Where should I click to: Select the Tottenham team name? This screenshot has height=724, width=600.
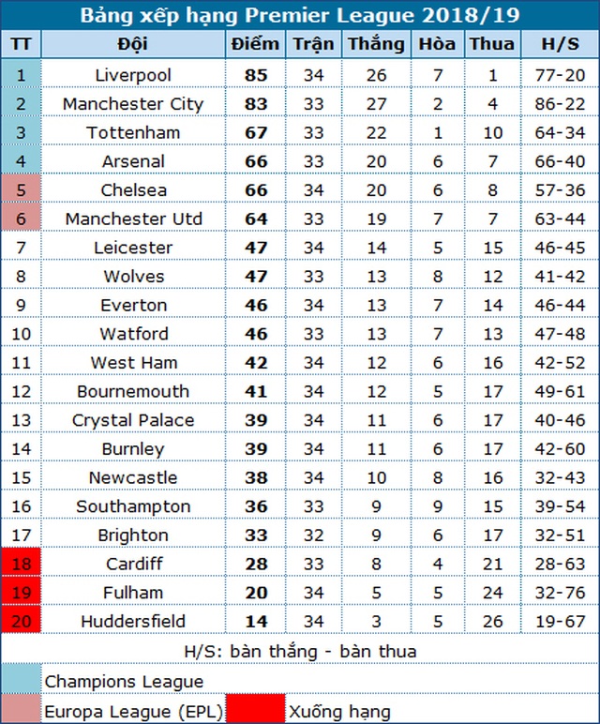pyautogui.click(x=132, y=132)
